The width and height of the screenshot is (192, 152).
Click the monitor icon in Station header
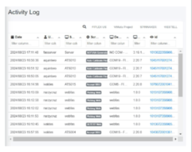pos(67,37)
